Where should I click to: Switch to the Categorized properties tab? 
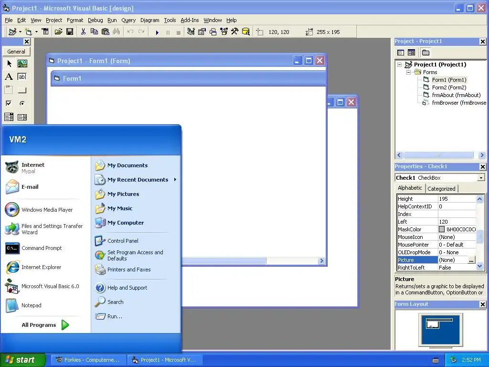(x=441, y=188)
